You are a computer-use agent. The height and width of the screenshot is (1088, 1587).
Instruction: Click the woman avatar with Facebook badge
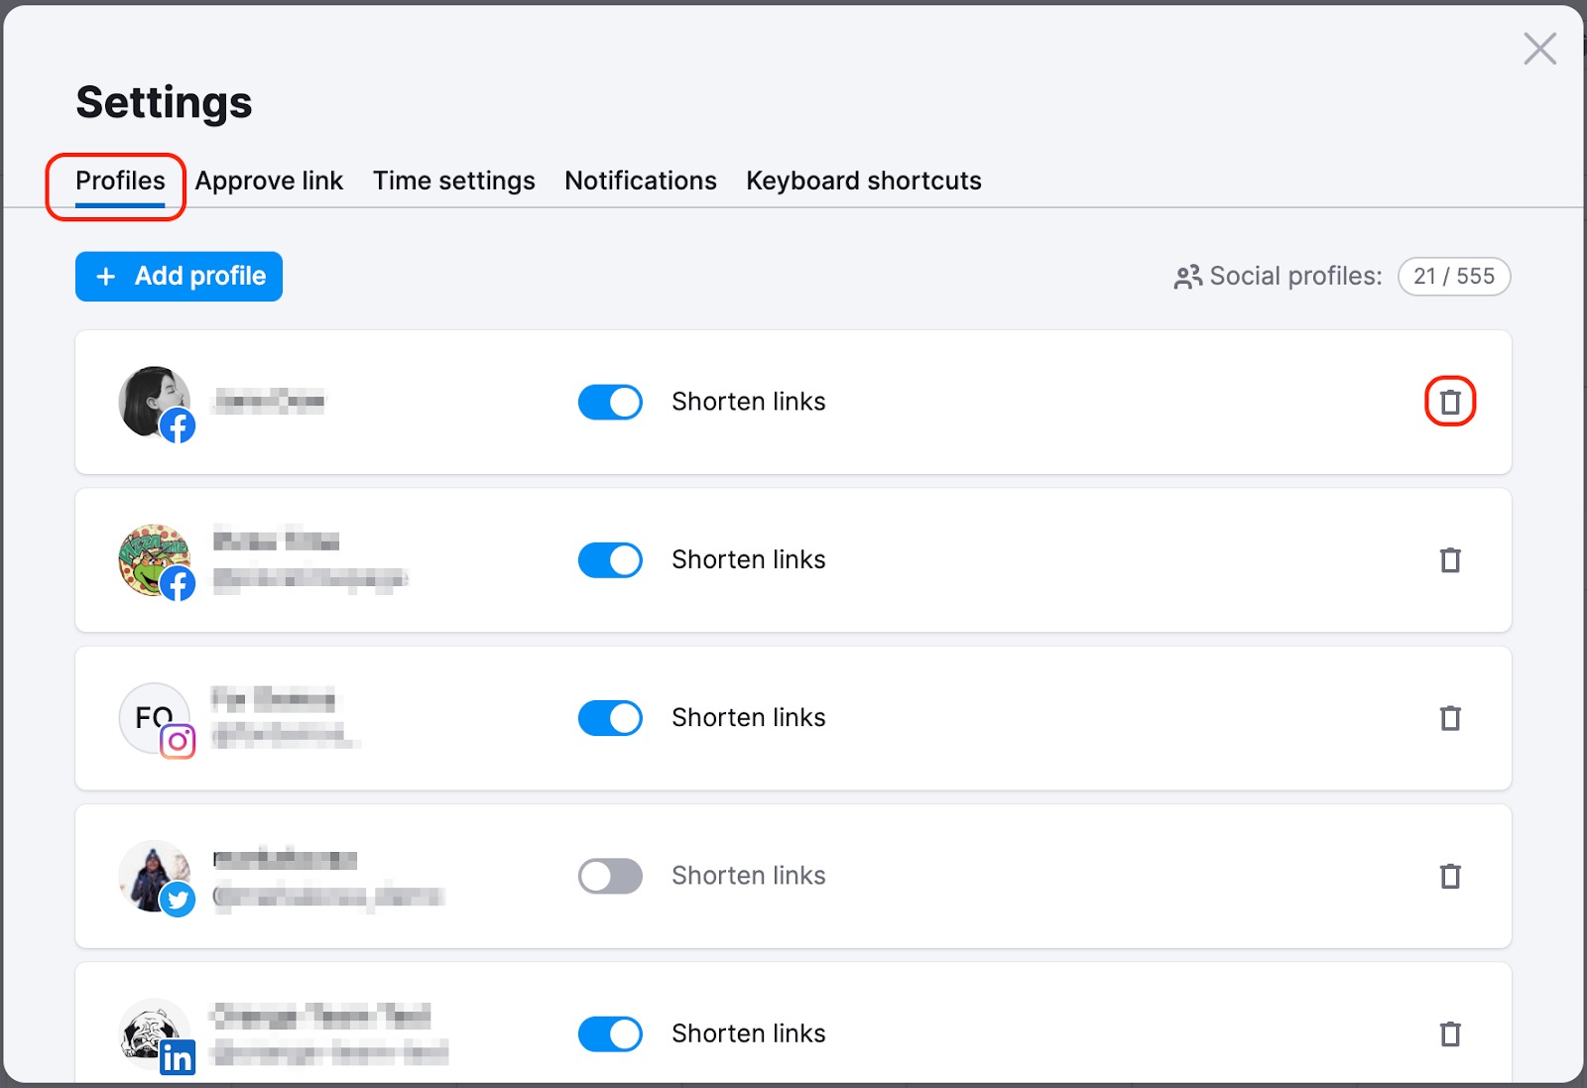tap(156, 403)
